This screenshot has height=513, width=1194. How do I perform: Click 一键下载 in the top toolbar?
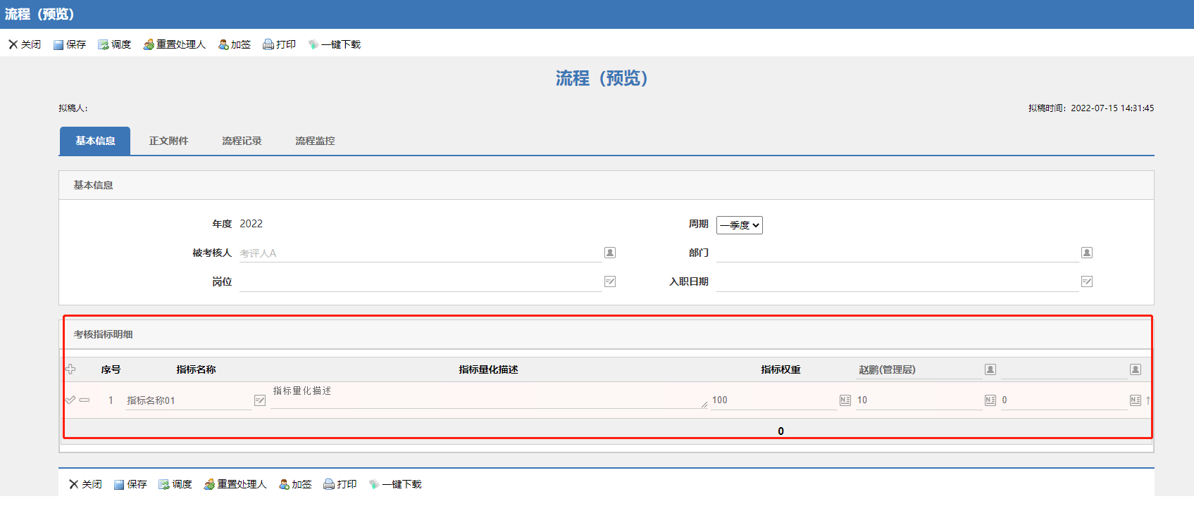click(x=335, y=44)
